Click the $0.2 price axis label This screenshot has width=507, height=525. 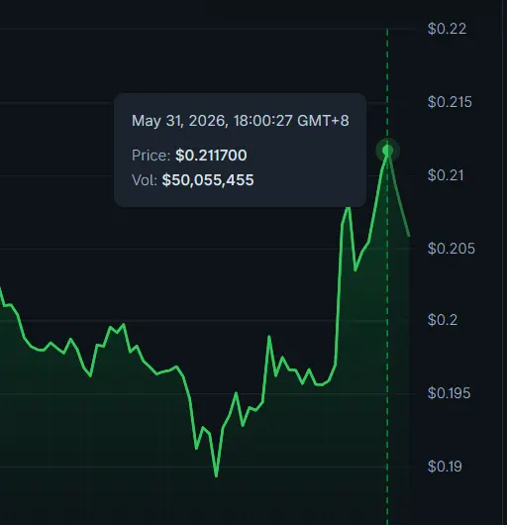pos(443,320)
